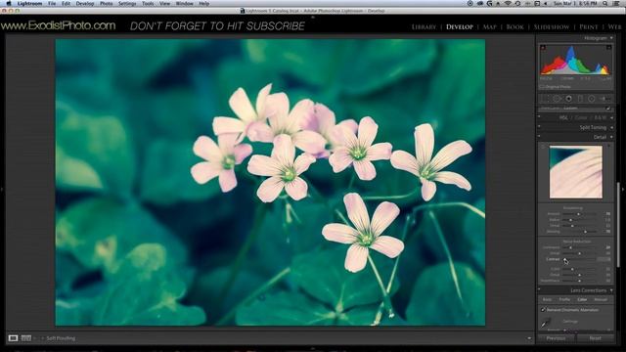Open Wi-Fi status menu
Screen dimensions: 626x352
point(508,3)
